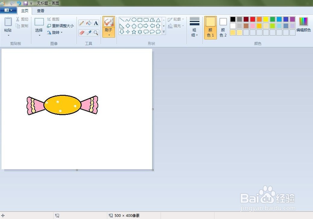Switch to the View tab
The width and height of the screenshot is (313, 219).
(40, 11)
